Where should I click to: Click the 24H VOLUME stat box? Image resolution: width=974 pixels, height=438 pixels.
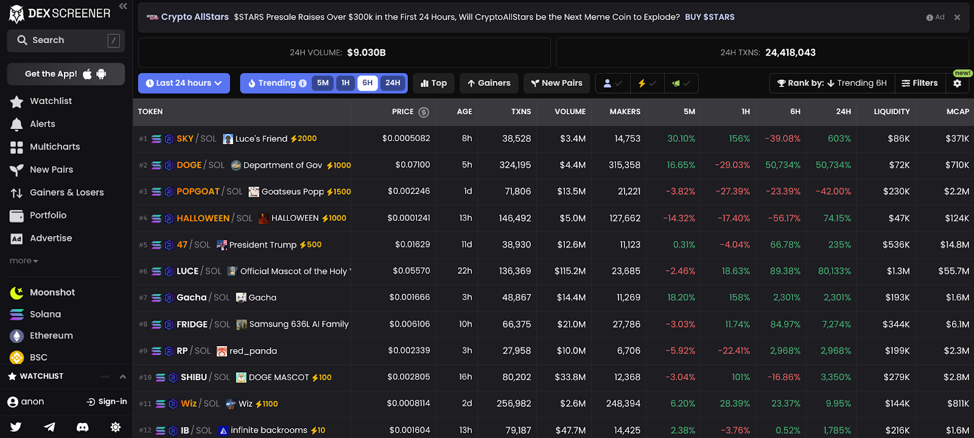tap(345, 53)
